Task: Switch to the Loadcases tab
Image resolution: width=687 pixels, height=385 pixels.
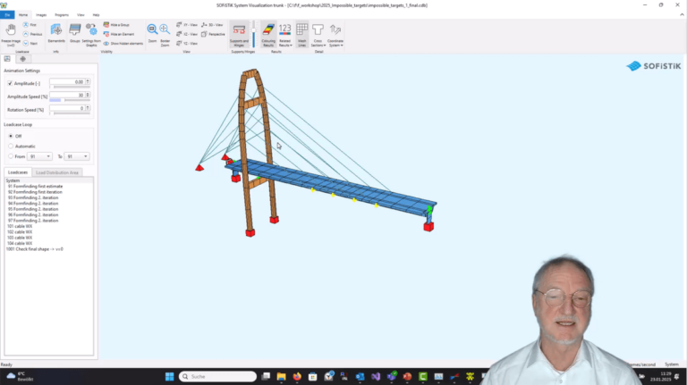Action: pyautogui.click(x=18, y=172)
